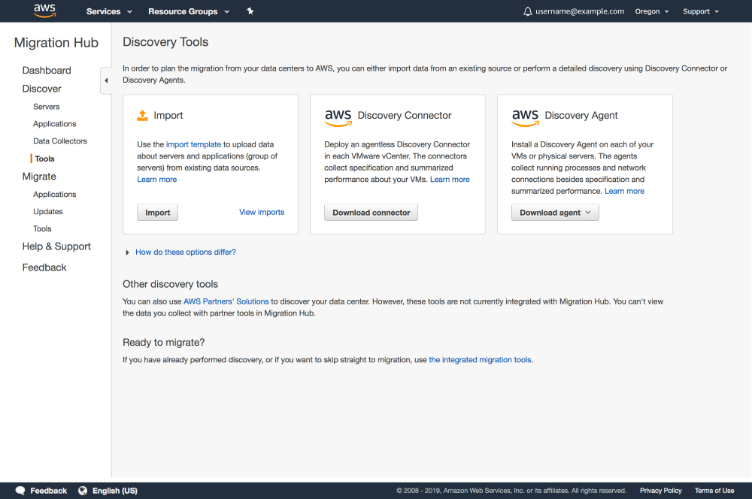Open Data Collectors in sidebar
Viewport: 752px width, 499px height.
60,141
